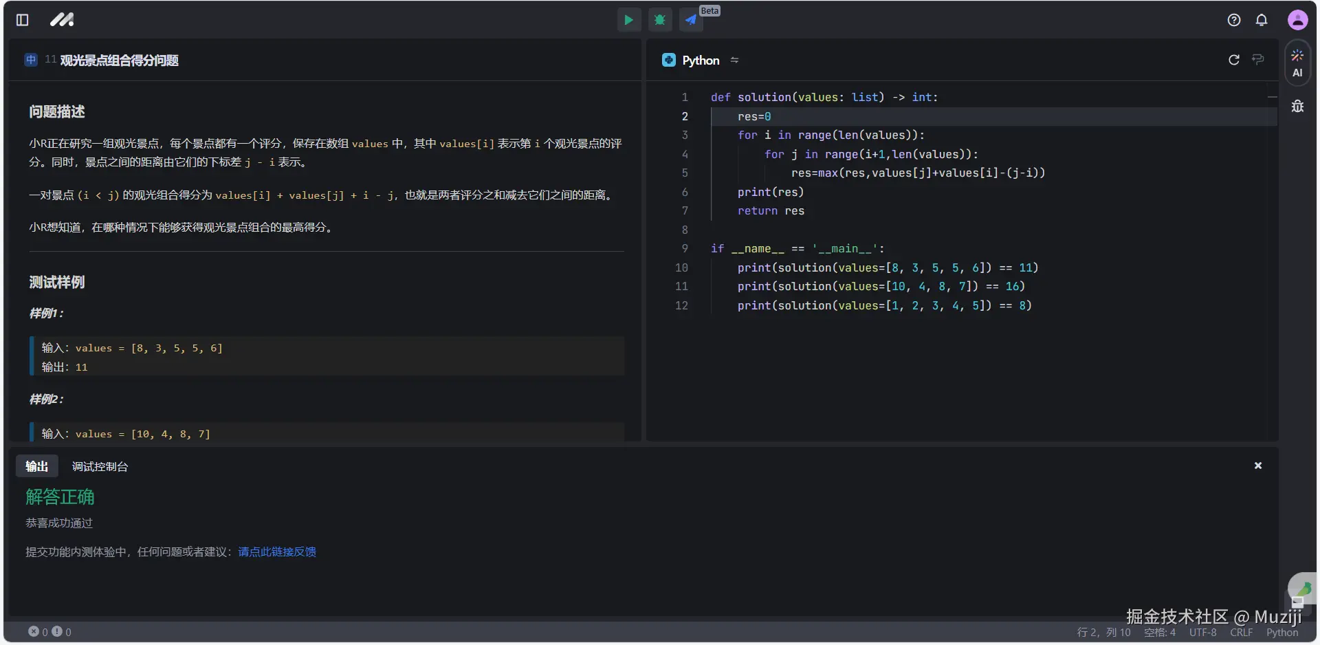Run the code with the green play button

click(x=628, y=20)
